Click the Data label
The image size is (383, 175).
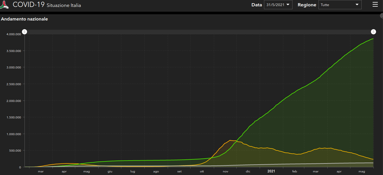pos(256,5)
